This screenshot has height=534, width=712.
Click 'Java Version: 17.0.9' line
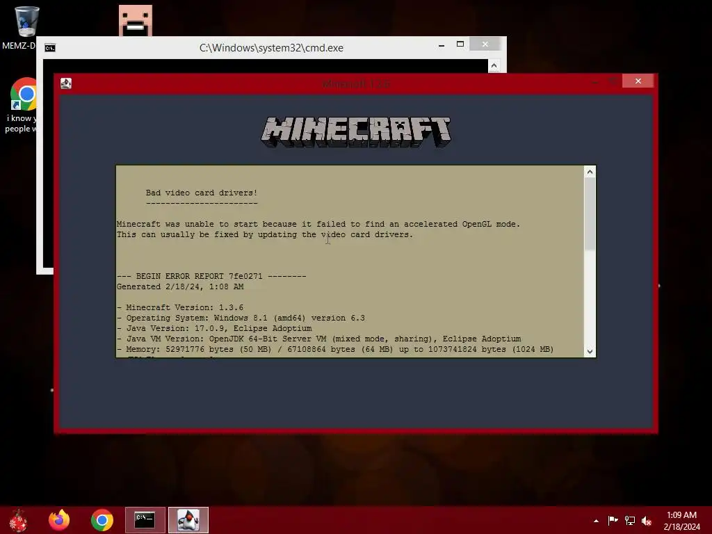214,328
